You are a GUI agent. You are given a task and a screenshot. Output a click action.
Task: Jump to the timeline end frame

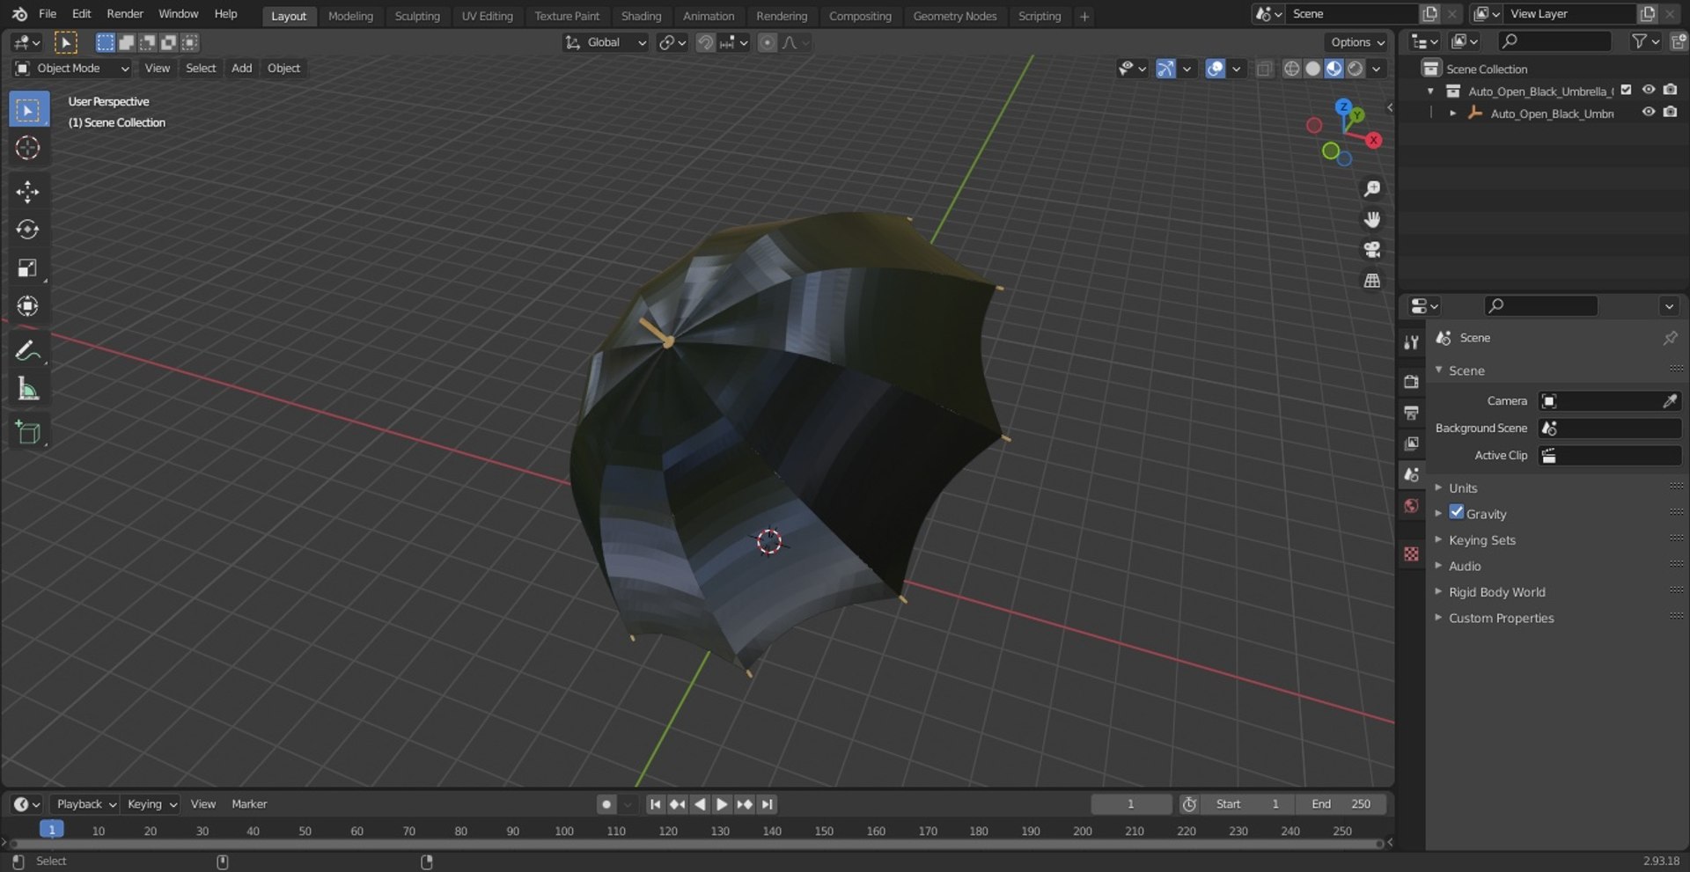(x=768, y=804)
